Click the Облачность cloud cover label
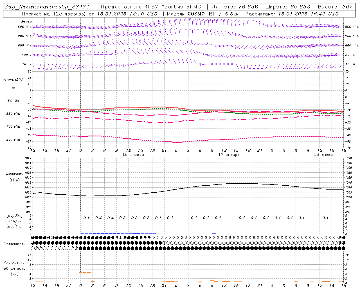 click(14, 244)
